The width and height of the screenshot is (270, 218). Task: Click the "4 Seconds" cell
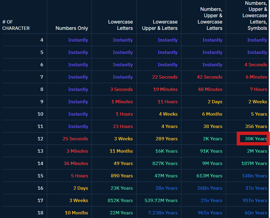(256, 65)
